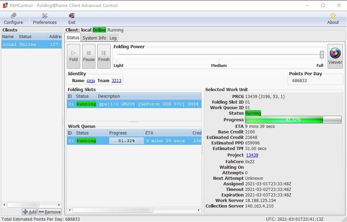This screenshot has width=347, height=222.
Task: Launch the protein Viewer
Action: [x=335, y=56]
